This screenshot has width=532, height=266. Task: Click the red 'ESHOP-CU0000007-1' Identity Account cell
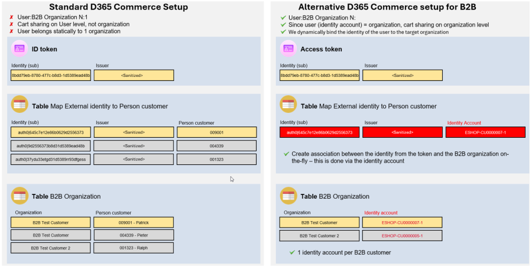485,132
